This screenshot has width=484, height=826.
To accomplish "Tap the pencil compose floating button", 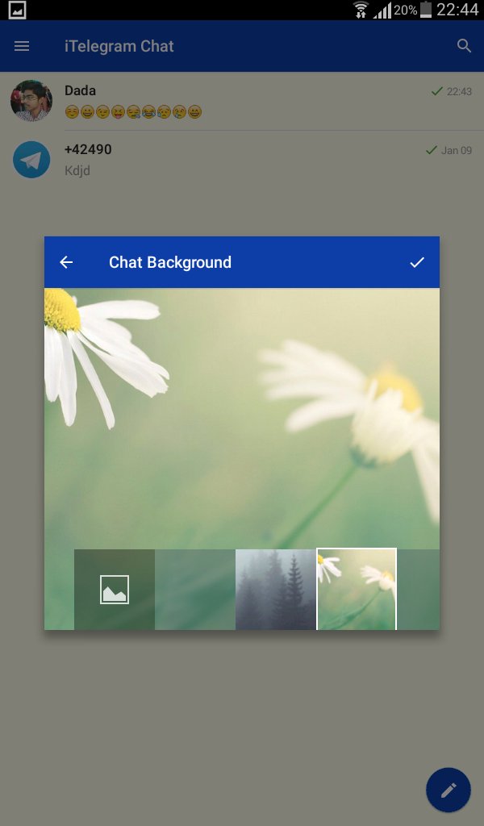I will pyautogui.click(x=448, y=789).
